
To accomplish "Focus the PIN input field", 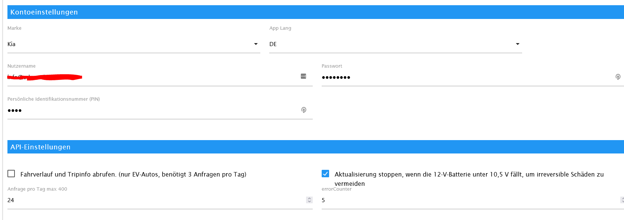I will click(149, 110).
